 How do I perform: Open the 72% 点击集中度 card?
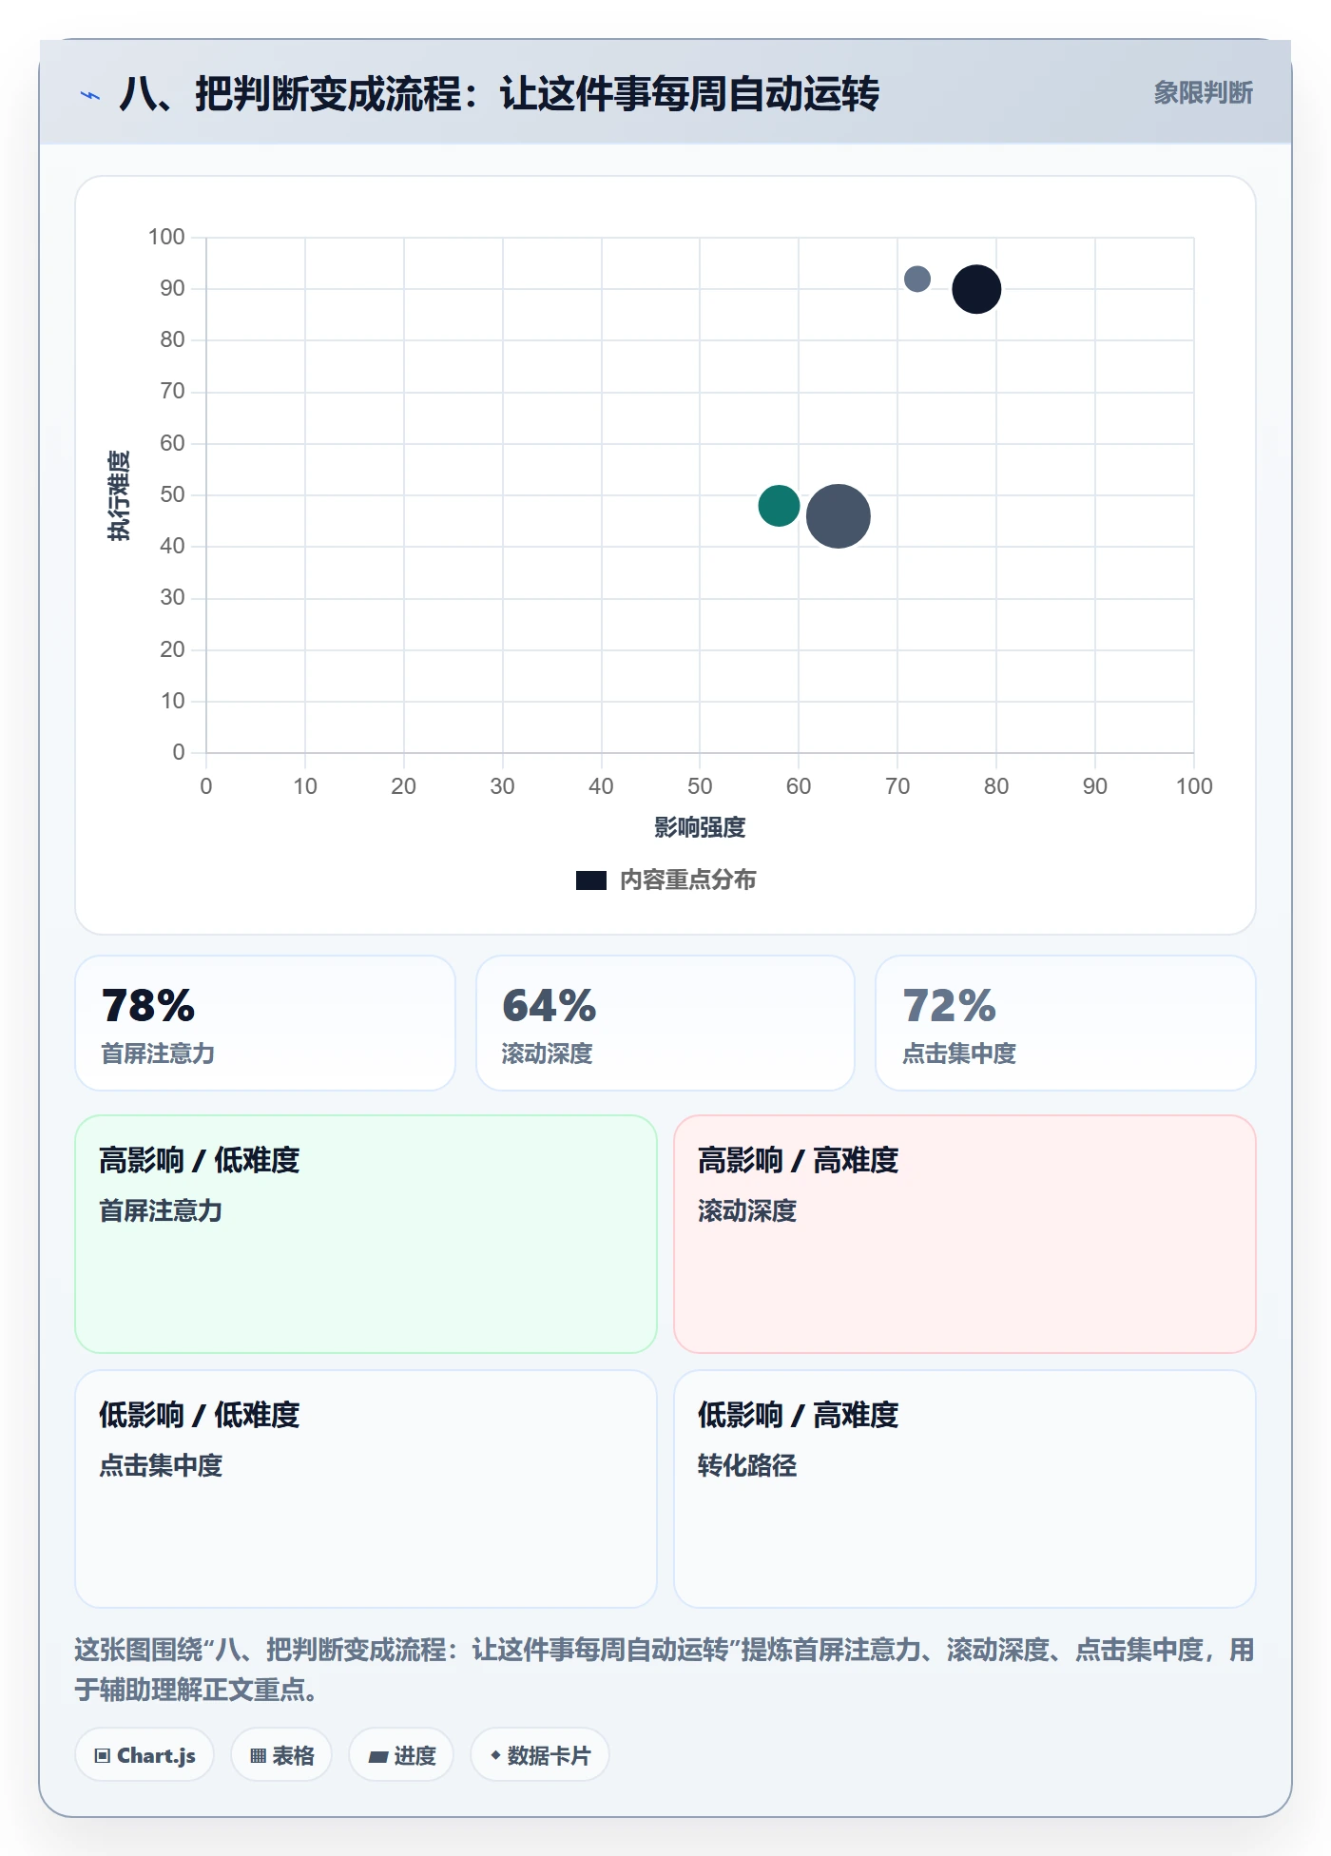[1066, 1023]
